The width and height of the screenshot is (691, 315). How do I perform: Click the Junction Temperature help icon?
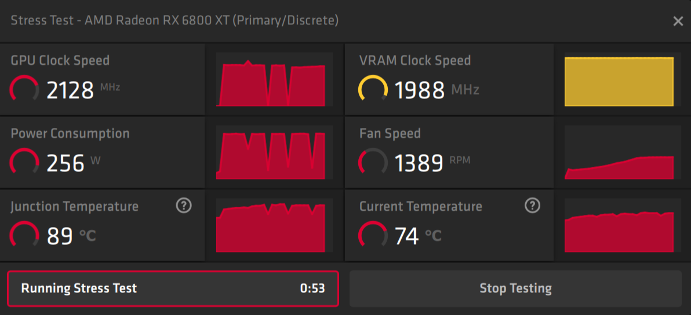[184, 206]
